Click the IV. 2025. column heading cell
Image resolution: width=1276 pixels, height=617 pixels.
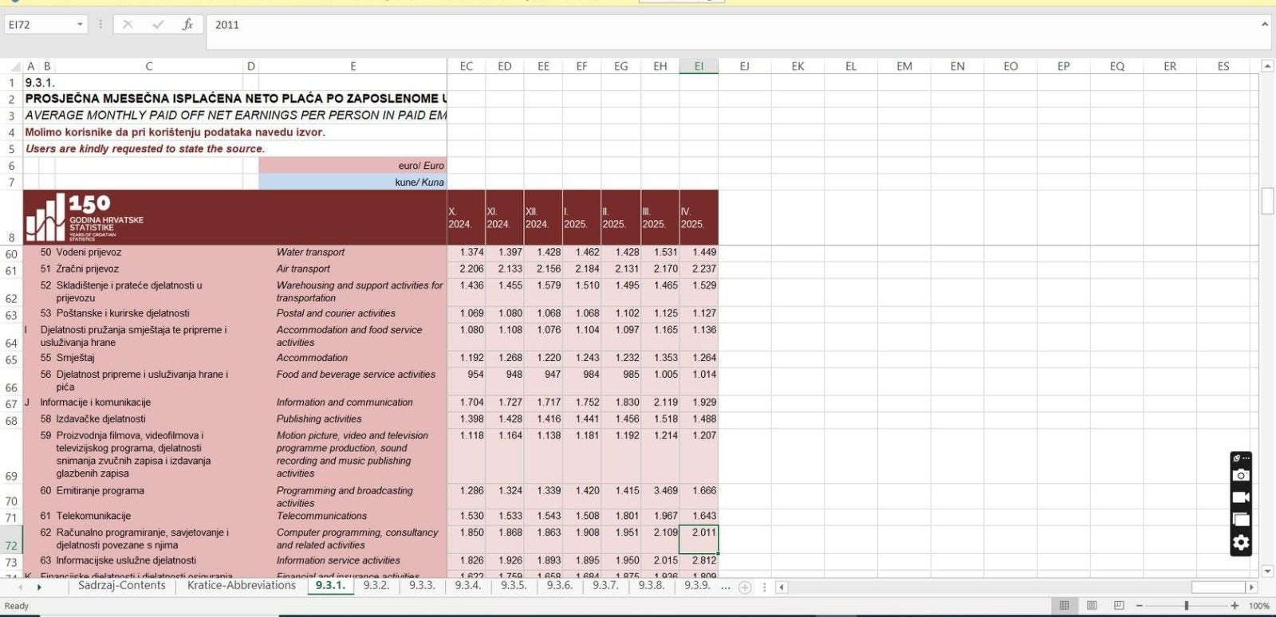(x=699, y=218)
